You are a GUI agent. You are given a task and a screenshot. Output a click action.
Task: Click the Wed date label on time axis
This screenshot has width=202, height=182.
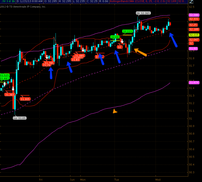pos(158,180)
